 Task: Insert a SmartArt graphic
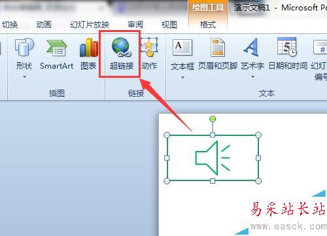[56, 54]
